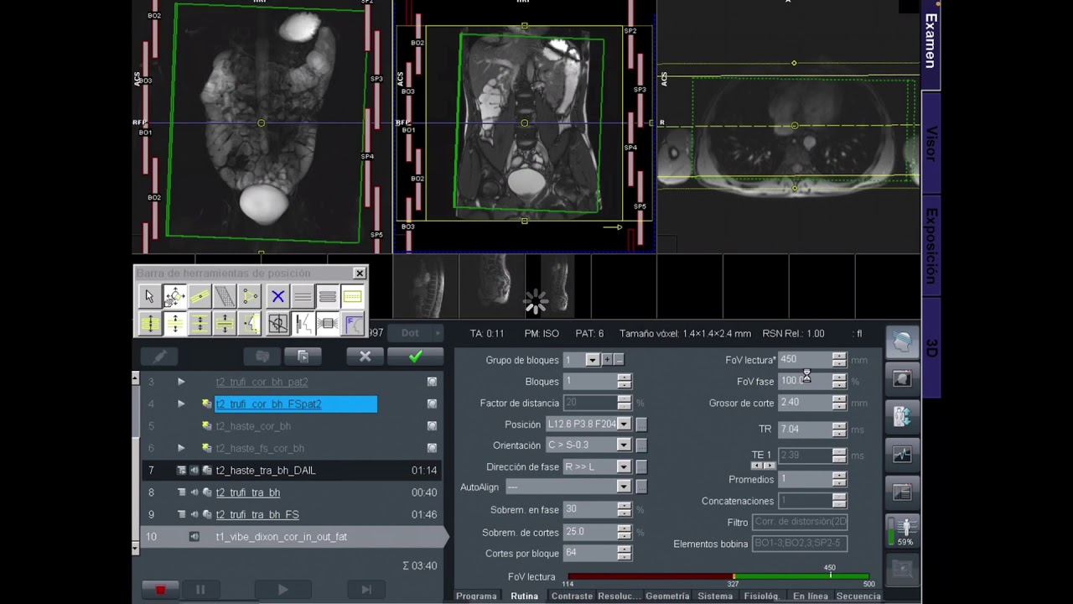Activate the rotate-and-move hand tool with arrows
This screenshot has width=1073, height=604.
pos(174,296)
